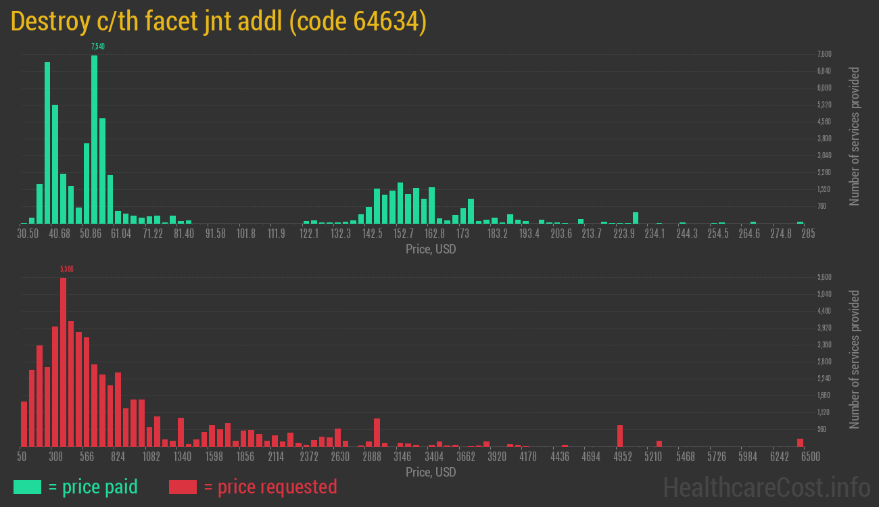The width and height of the screenshot is (879, 507).
Task: Click the 30.50 tick label on the top axis
Action: 28,234
